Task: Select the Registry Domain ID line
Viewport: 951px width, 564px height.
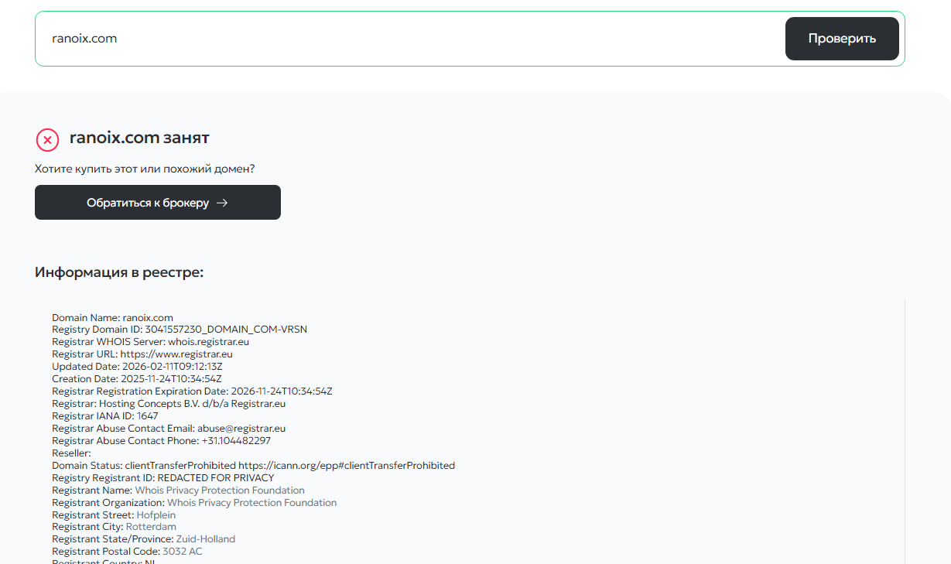Action: click(x=180, y=330)
